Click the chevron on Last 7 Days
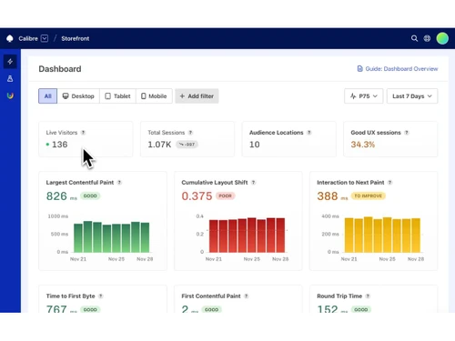The height and width of the screenshot is (341, 455). click(430, 96)
